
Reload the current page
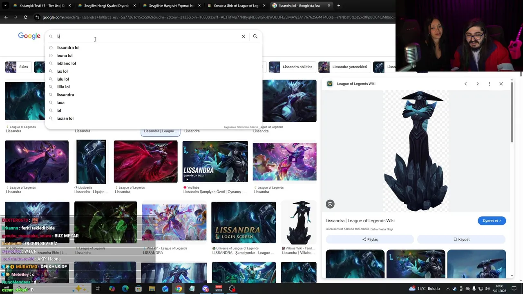(x=25, y=17)
